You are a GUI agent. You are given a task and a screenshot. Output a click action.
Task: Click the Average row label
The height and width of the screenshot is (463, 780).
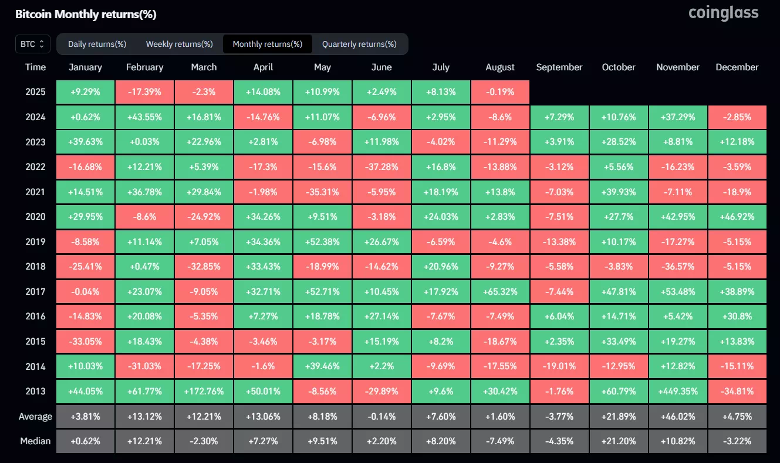[35, 417]
